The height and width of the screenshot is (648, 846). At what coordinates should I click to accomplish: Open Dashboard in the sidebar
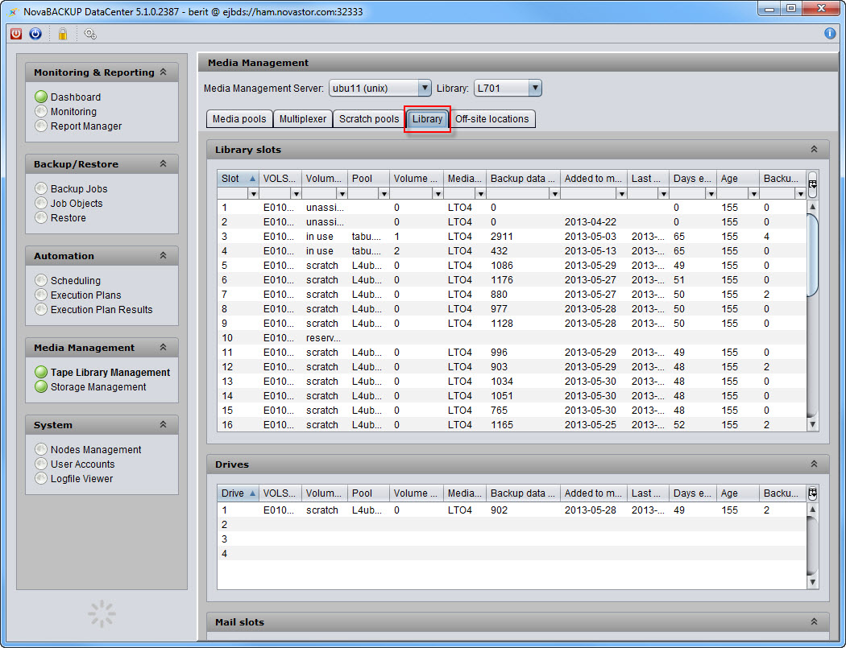coord(76,97)
